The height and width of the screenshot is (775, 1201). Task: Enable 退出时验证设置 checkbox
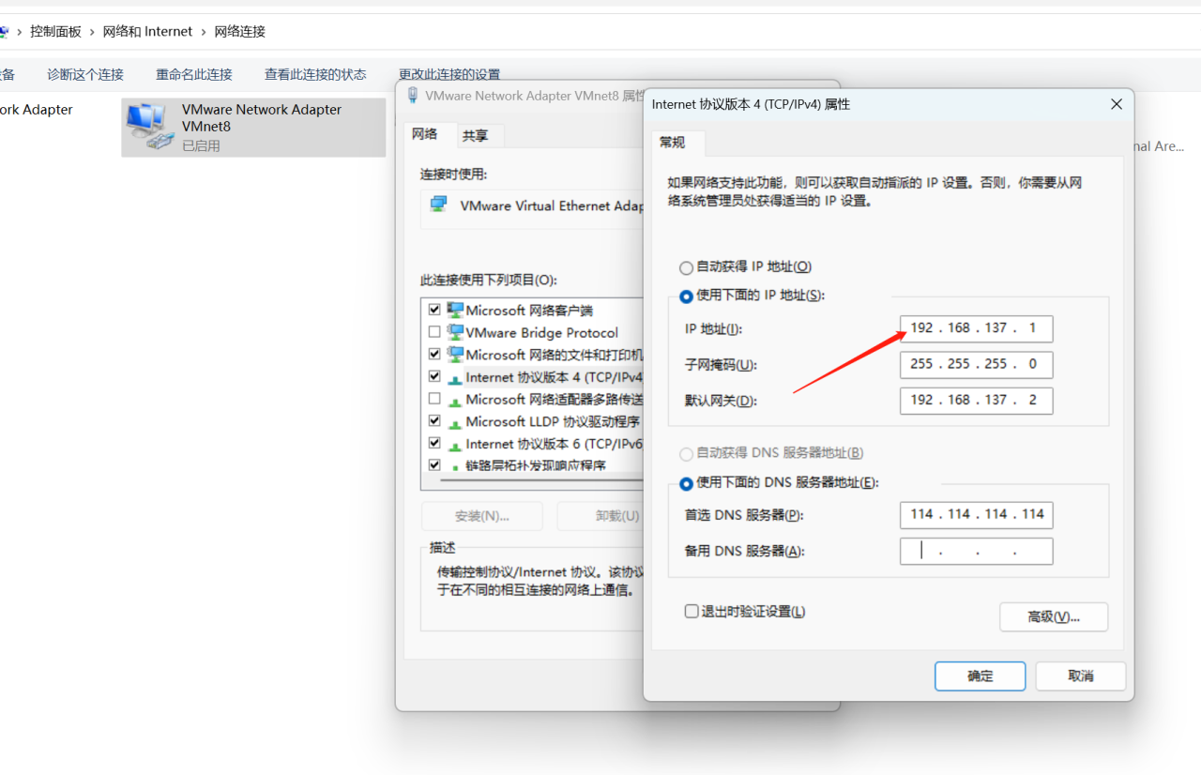click(692, 612)
